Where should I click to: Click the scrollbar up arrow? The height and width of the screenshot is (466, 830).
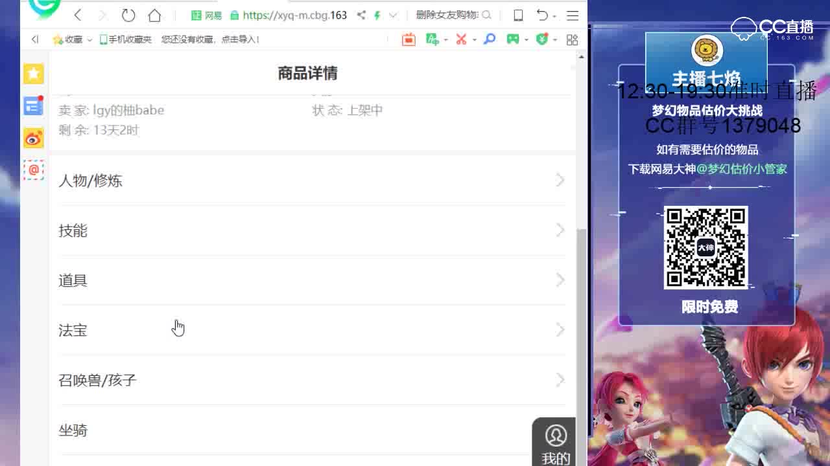[x=581, y=57]
